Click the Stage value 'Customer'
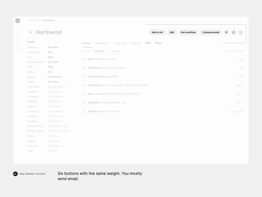 tap(53, 82)
